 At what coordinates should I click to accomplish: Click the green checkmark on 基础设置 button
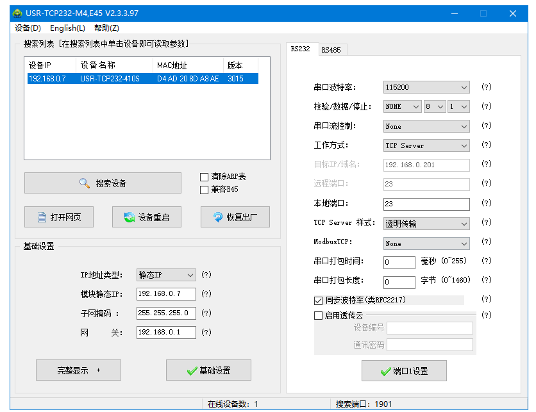[192, 370]
